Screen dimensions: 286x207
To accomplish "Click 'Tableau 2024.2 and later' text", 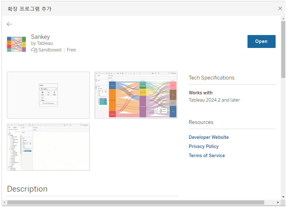I will [x=214, y=100].
